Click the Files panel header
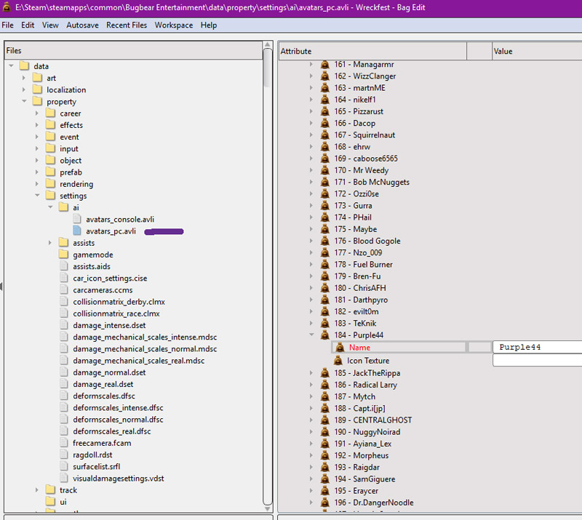The image size is (582, 520). pos(133,50)
